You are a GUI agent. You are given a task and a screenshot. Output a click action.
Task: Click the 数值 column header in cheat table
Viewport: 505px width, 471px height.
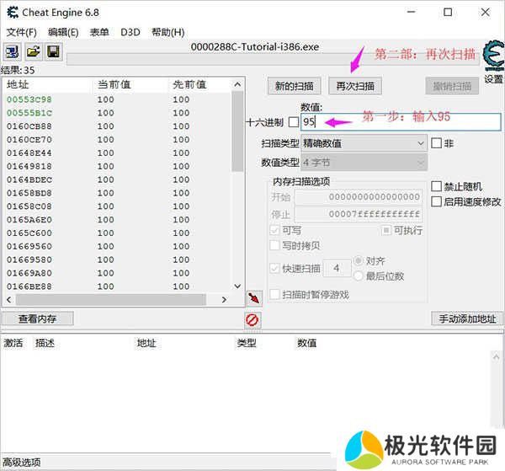[307, 343]
